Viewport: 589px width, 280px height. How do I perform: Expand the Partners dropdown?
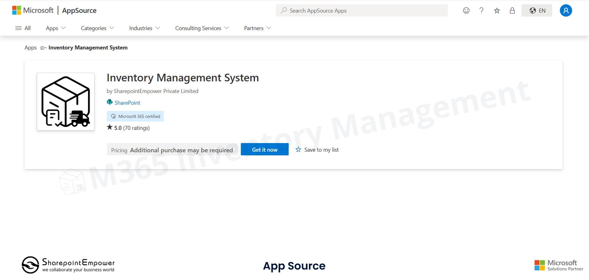pyautogui.click(x=258, y=28)
